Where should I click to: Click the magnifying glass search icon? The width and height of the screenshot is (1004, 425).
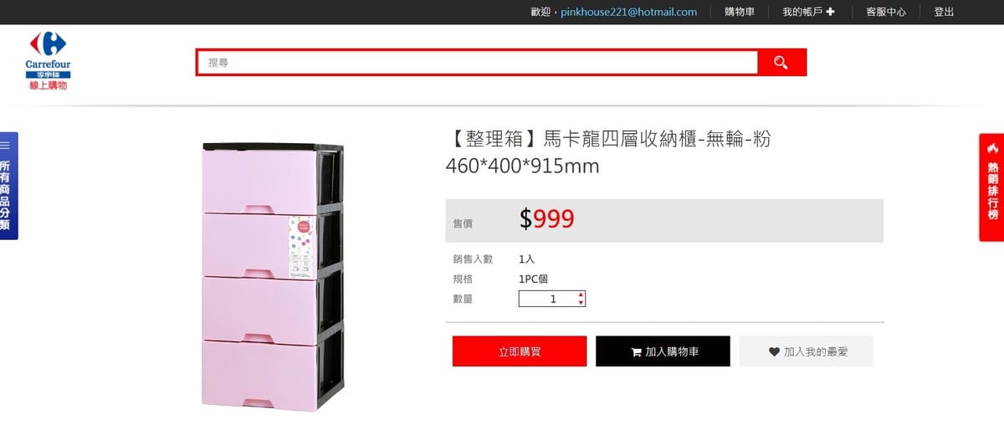tap(781, 63)
